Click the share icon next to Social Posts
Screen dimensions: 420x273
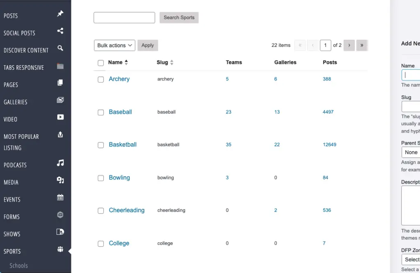coord(60,31)
